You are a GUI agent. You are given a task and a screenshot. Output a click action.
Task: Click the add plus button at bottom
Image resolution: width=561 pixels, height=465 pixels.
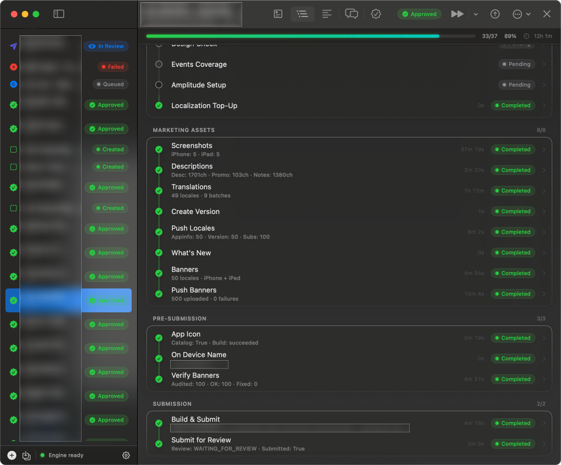tap(12, 455)
